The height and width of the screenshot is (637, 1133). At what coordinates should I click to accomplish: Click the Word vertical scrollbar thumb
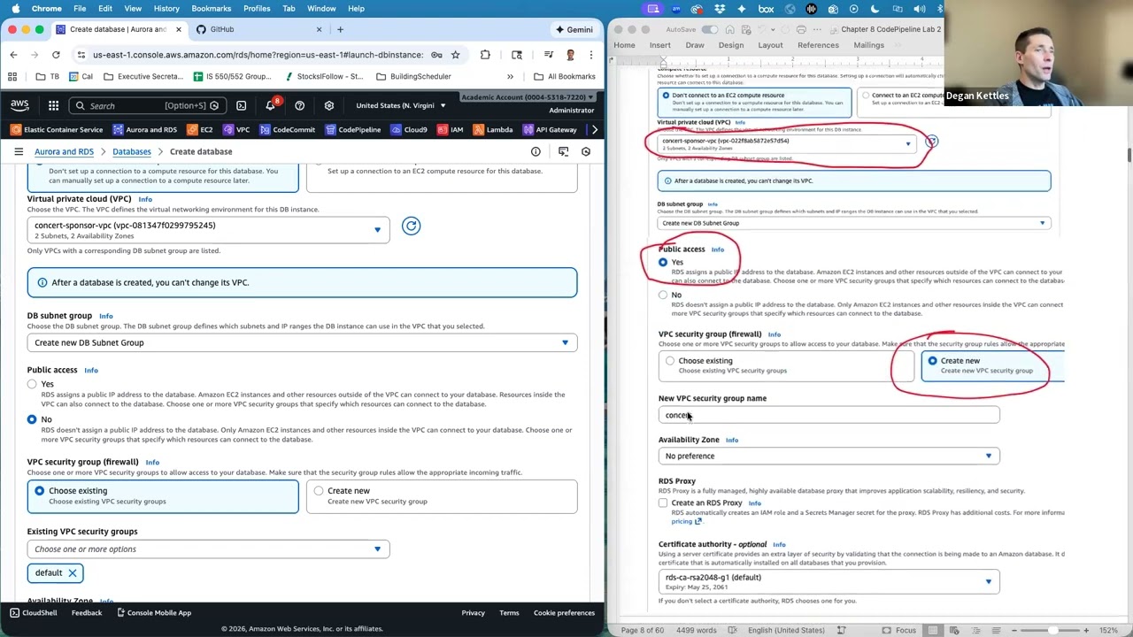[x=1129, y=156]
